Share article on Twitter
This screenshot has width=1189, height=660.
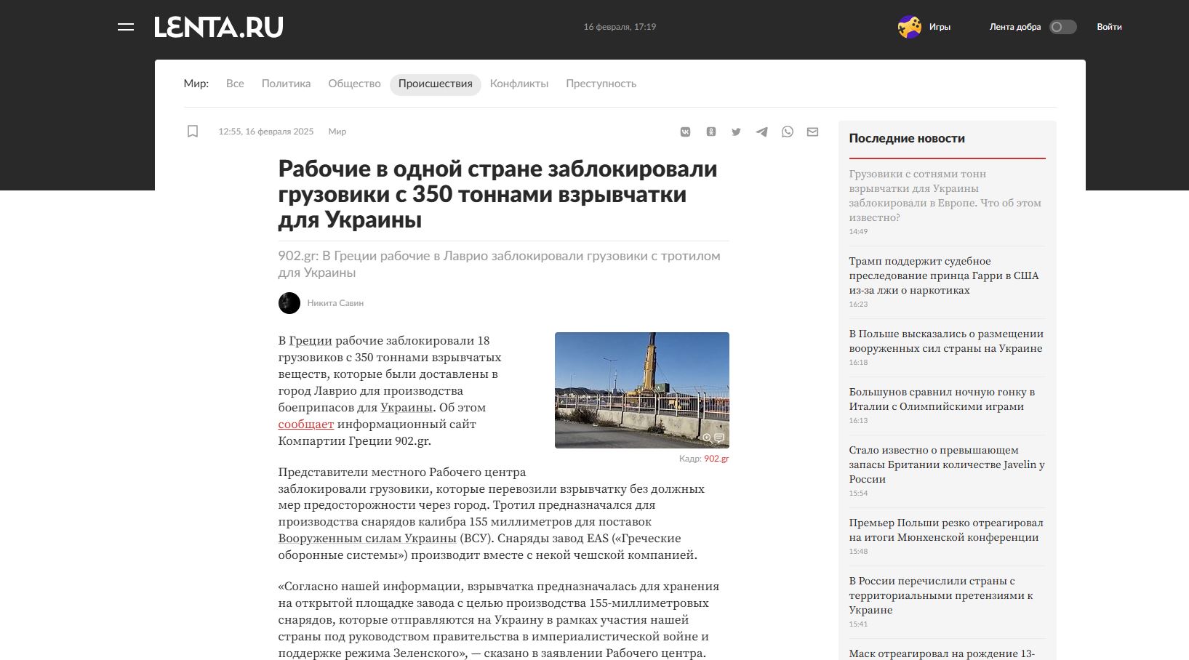click(x=736, y=132)
